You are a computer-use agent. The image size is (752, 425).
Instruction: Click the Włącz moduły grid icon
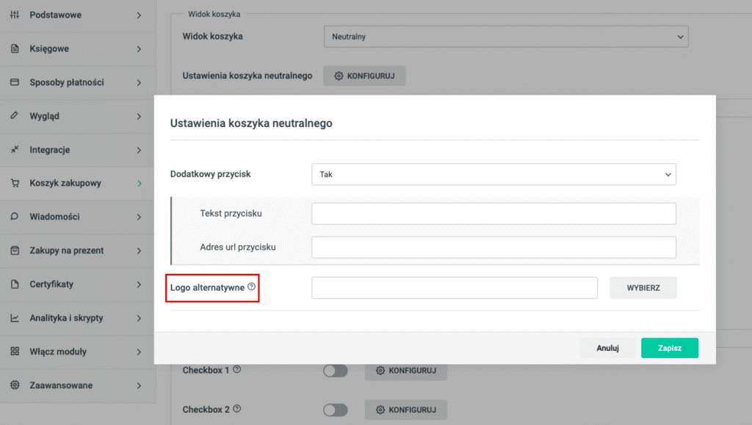[x=15, y=351]
